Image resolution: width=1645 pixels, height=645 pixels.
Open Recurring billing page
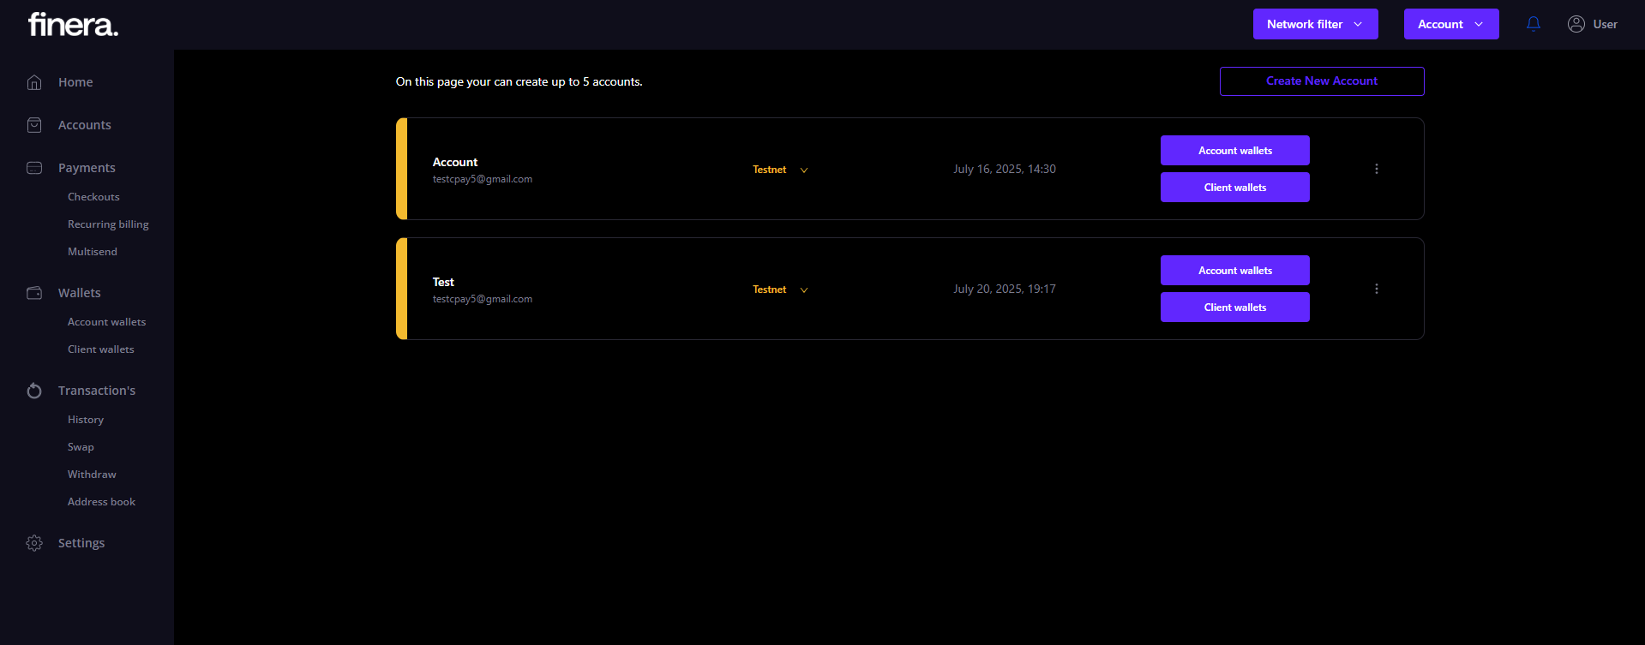[x=108, y=224]
